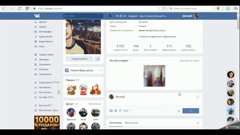
Task: Attach a video using the film icon
Action: tap(116, 111)
